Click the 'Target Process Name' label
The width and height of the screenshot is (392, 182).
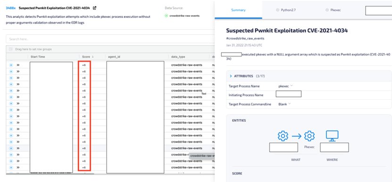click(x=244, y=86)
